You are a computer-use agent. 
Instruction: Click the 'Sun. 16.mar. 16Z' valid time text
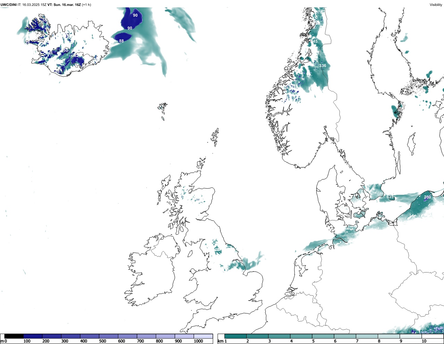pyautogui.click(x=67, y=5)
